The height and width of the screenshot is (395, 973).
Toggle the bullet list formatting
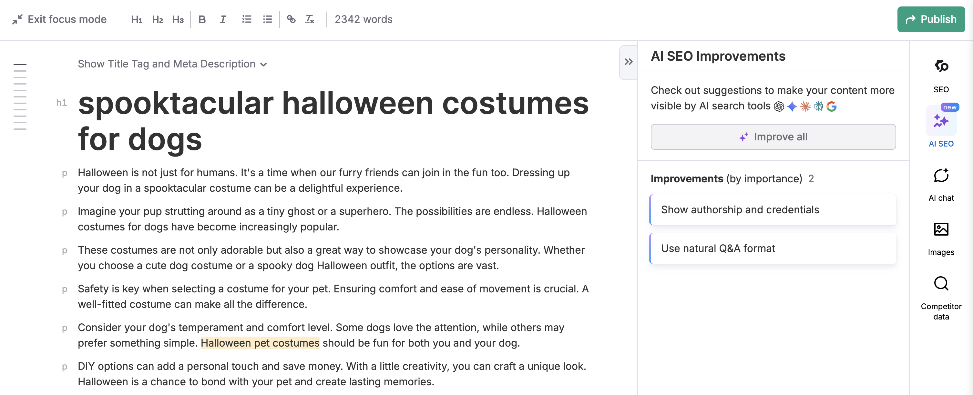click(267, 19)
